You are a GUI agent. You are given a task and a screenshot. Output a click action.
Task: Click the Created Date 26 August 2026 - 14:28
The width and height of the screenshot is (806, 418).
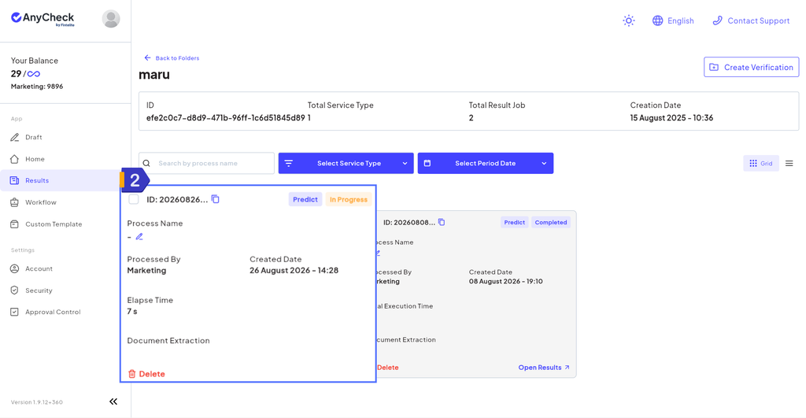point(294,271)
